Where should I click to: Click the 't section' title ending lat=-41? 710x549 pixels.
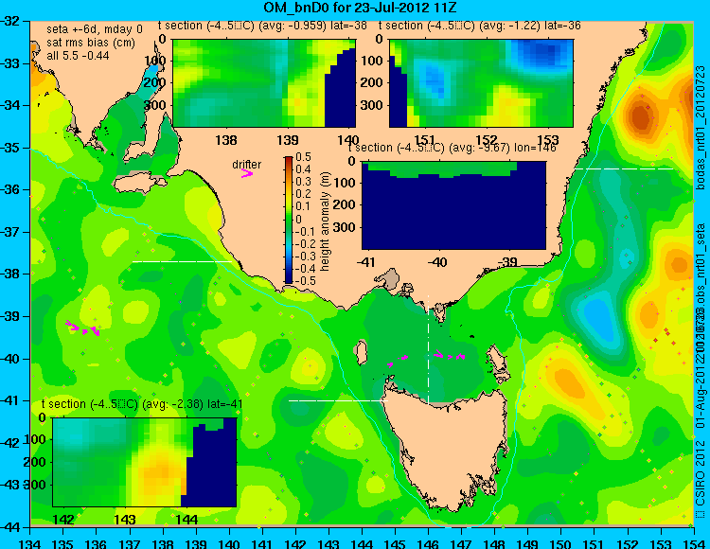[x=142, y=404]
